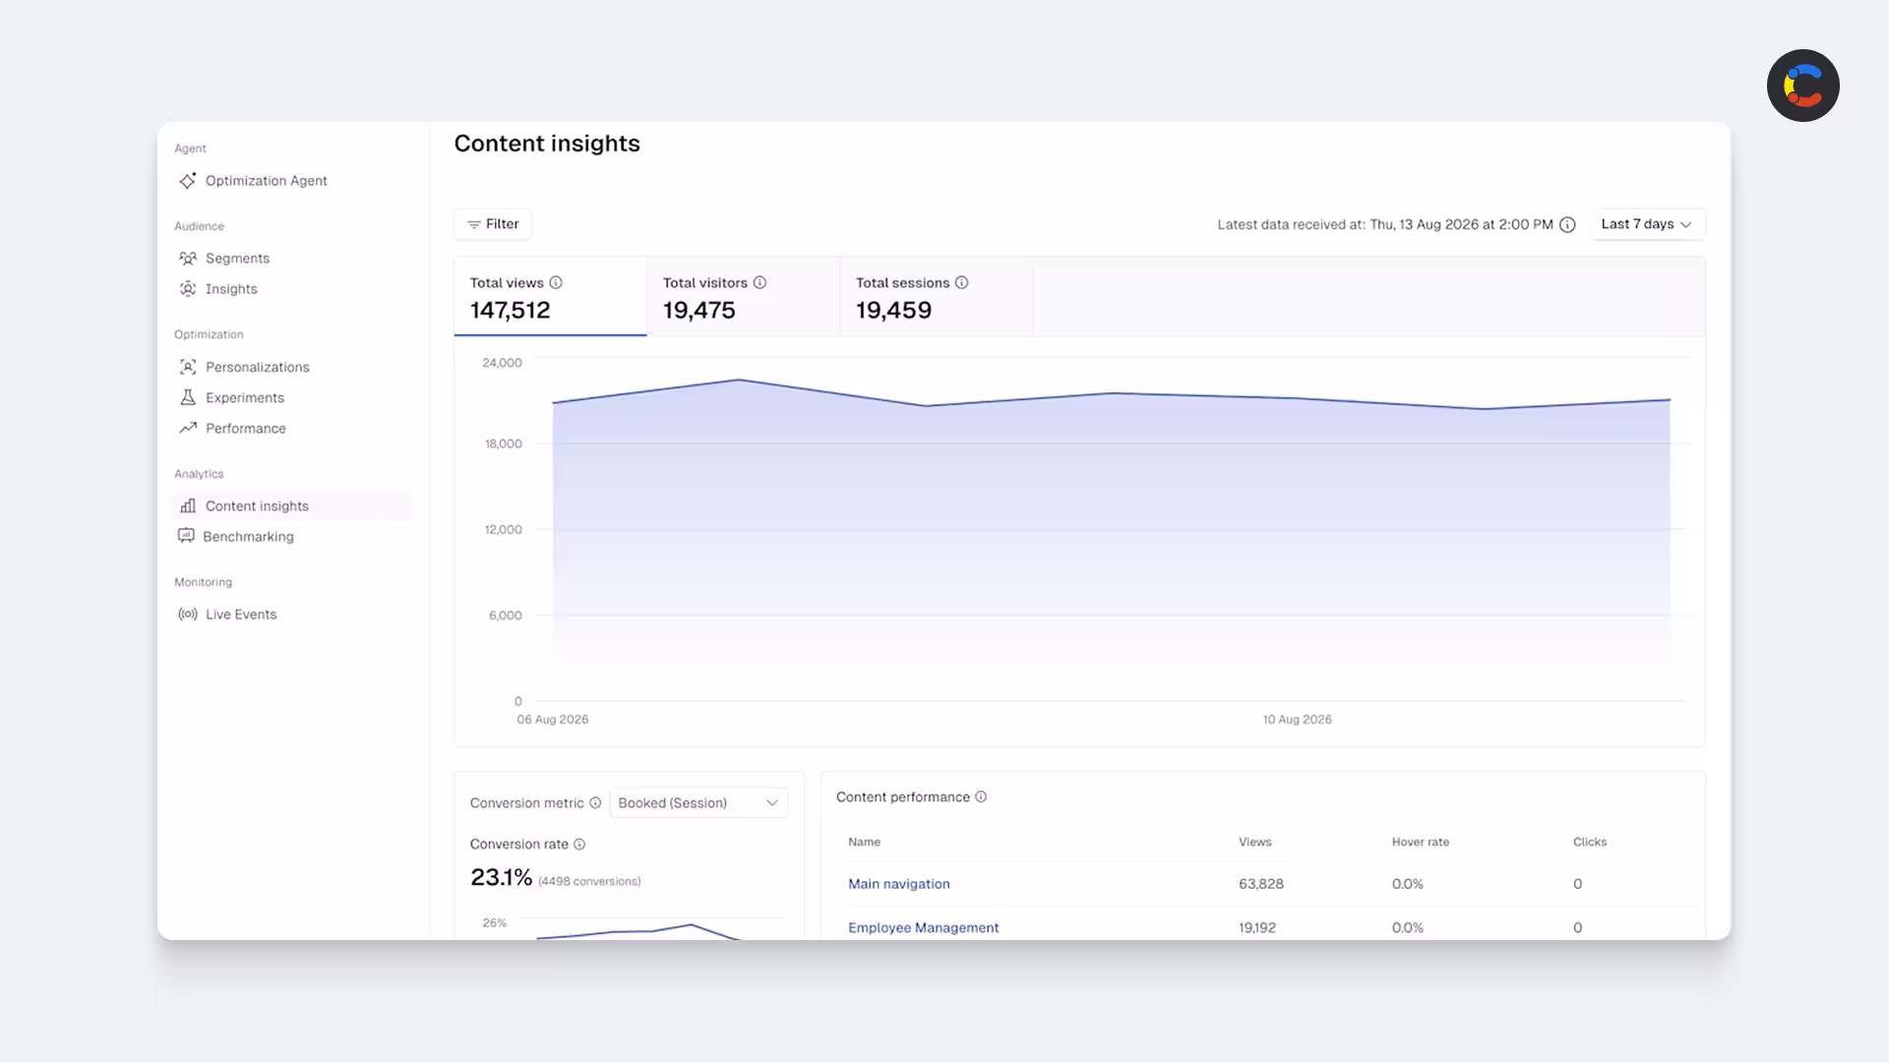Viewport: 1889px width, 1062px height.
Task: Click the Benchmarking icon
Action: tap(186, 536)
